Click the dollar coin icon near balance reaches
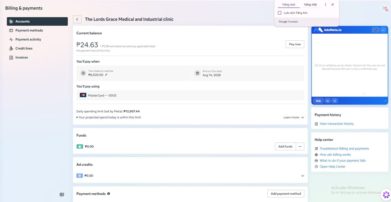Screen dimensions: 391x202 [83, 73]
